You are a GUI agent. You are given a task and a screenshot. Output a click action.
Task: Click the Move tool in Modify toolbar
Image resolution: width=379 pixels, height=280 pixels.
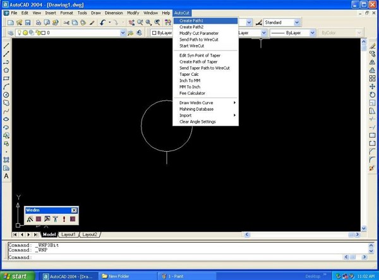click(372, 87)
